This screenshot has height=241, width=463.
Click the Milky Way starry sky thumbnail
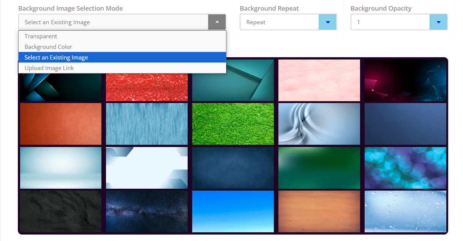tap(147, 211)
